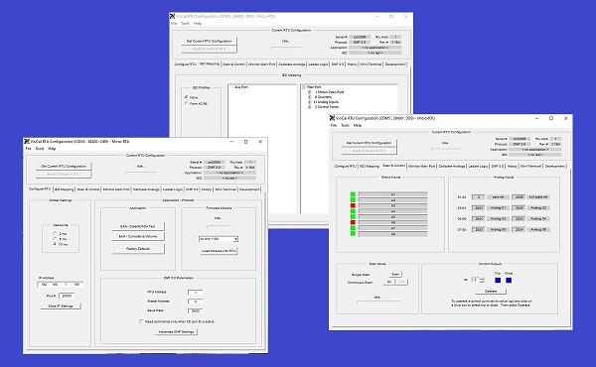596x367 pixels.
Task: Click app icon in Scan & Control window title bar
Action: 332,118
